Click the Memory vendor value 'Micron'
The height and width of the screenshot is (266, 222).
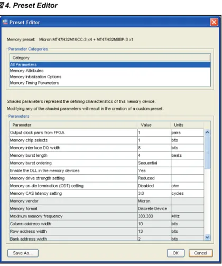click(x=154, y=201)
